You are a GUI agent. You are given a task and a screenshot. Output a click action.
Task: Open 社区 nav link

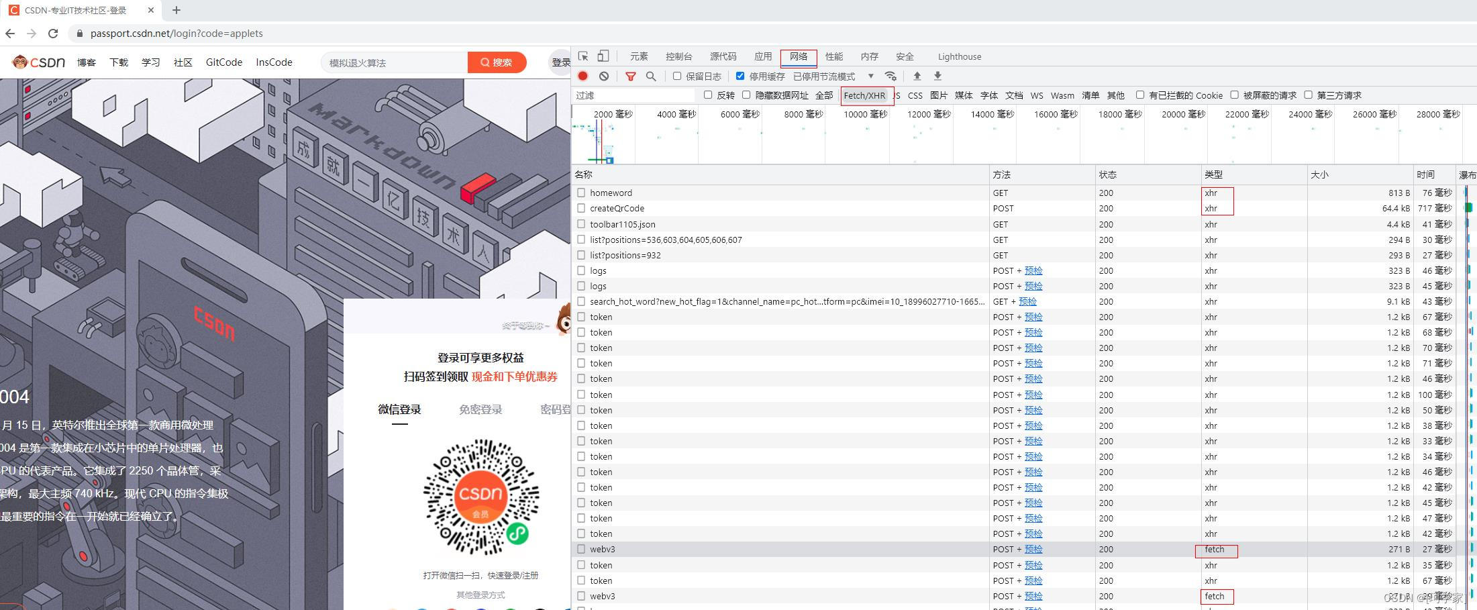pyautogui.click(x=183, y=62)
